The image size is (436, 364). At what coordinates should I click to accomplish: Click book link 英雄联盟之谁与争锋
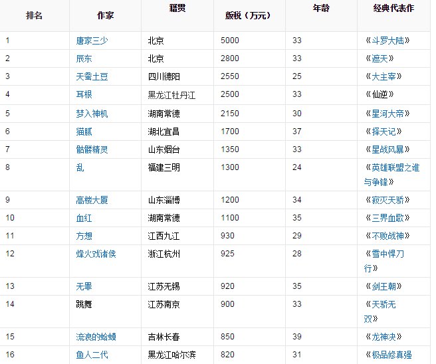pos(391,175)
